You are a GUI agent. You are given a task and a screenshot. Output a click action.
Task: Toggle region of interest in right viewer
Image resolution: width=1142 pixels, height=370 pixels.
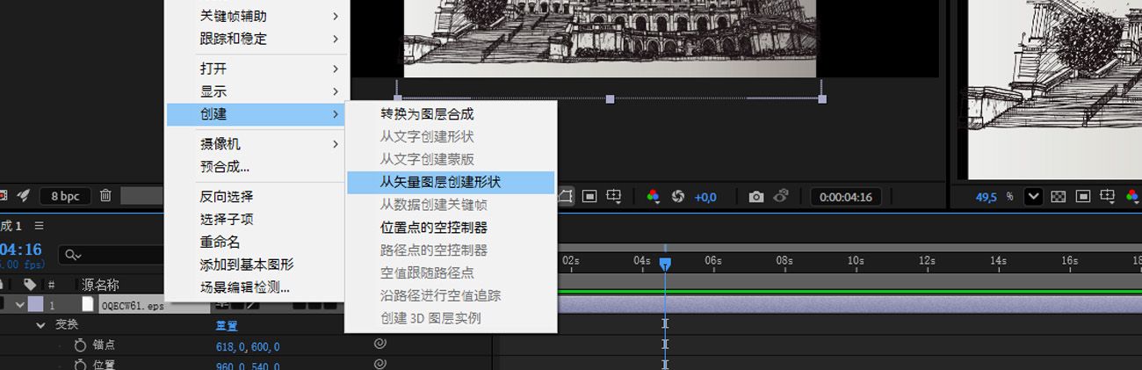[x=1083, y=197]
